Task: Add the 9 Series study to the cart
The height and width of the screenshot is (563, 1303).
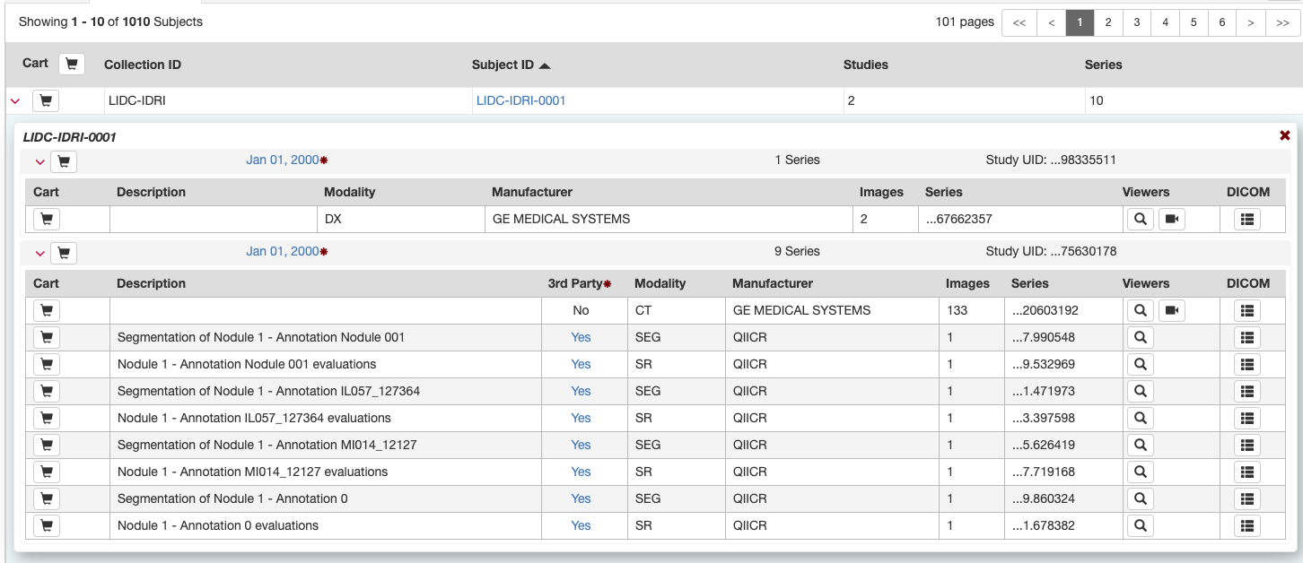Action: (x=63, y=252)
